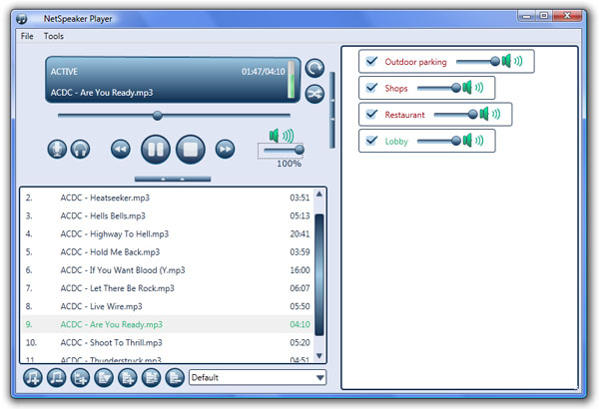Click the Restaurant zone label
This screenshot has height=409, width=599.
[404, 115]
